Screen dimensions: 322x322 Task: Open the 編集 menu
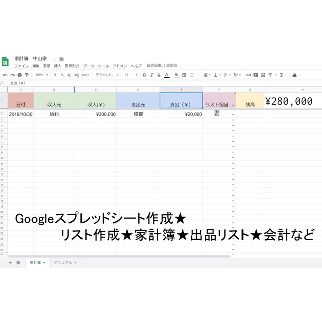click(x=36, y=66)
